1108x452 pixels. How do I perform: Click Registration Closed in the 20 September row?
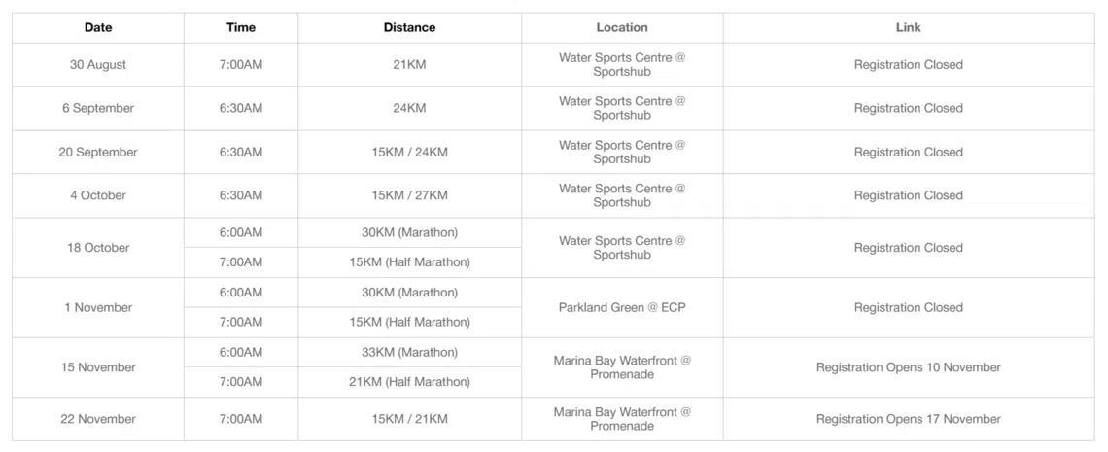coord(908,153)
